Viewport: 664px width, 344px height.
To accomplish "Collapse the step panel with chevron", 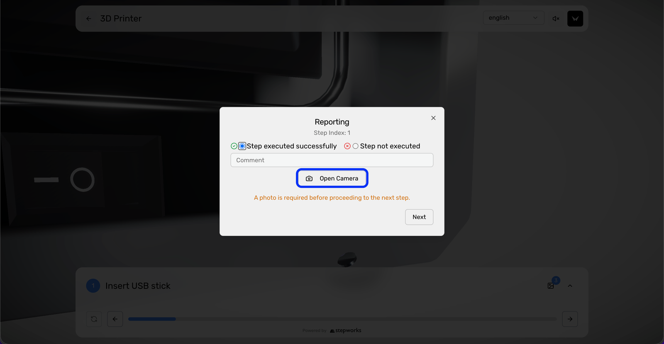I will tap(570, 286).
